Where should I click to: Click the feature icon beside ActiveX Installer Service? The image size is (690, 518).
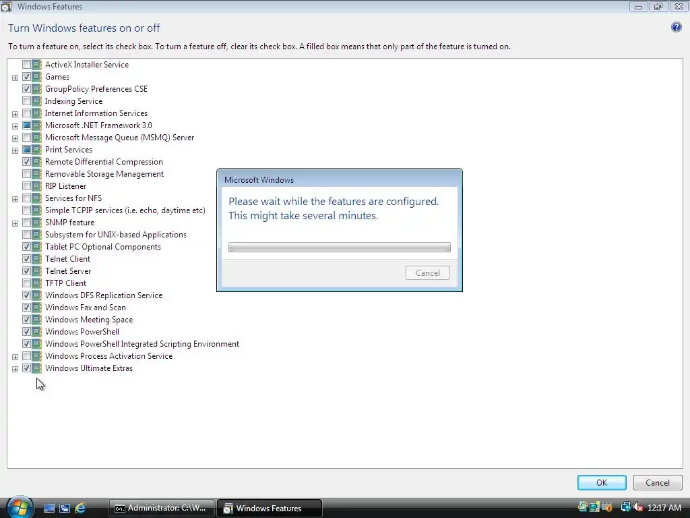[x=37, y=64]
